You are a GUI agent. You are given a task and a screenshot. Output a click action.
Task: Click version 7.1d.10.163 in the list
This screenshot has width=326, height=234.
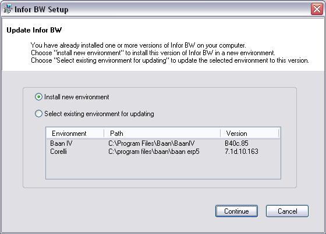point(242,152)
